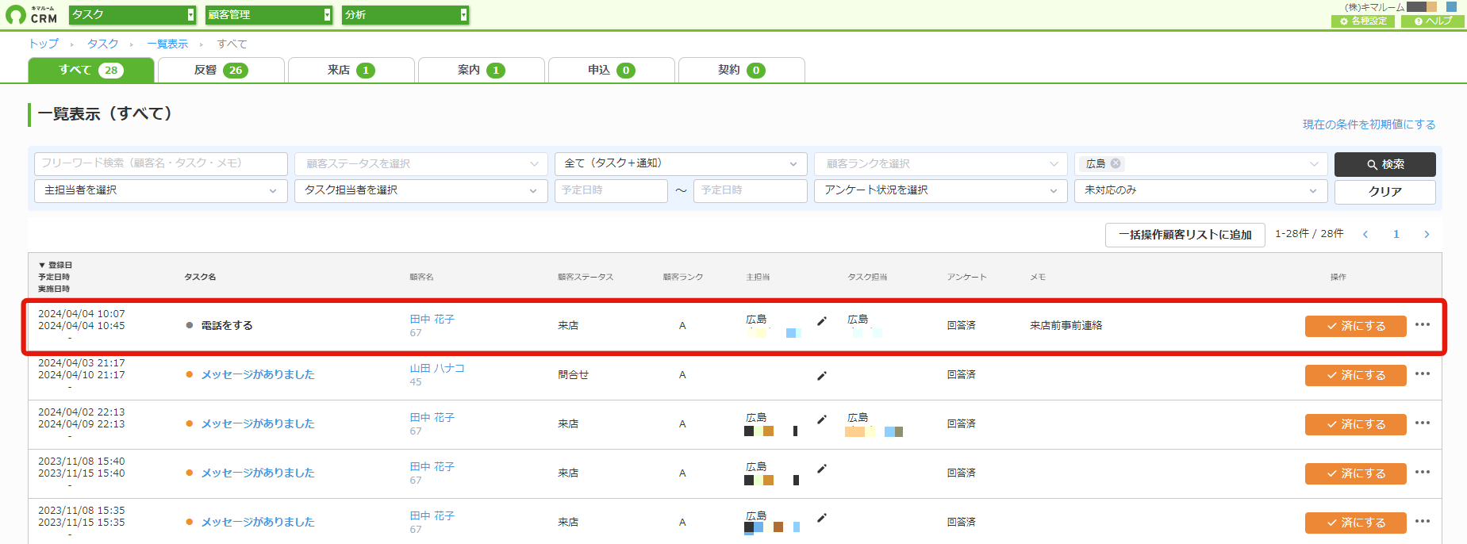This screenshot has height=544, width=1467.
Task: Expand 顧客ランクを選択 dropdown
Action: [x=941, y=164]
